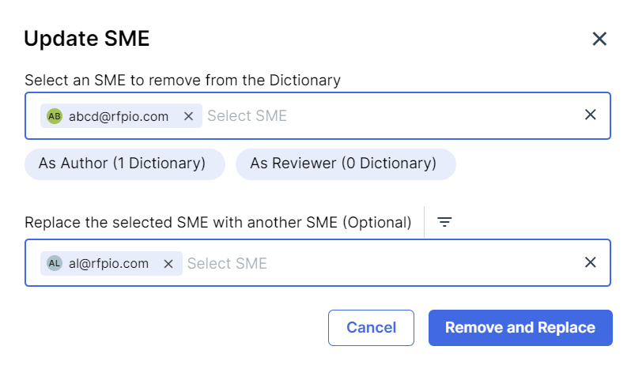Image resolution: width=631 pixels, height=365 pixels.
Task: Focus empty area of replacement SME box
Action: [422, 263]
